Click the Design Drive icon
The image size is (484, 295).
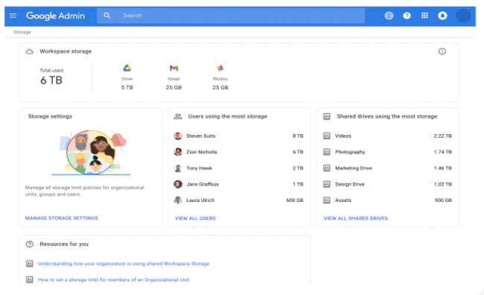327,184
